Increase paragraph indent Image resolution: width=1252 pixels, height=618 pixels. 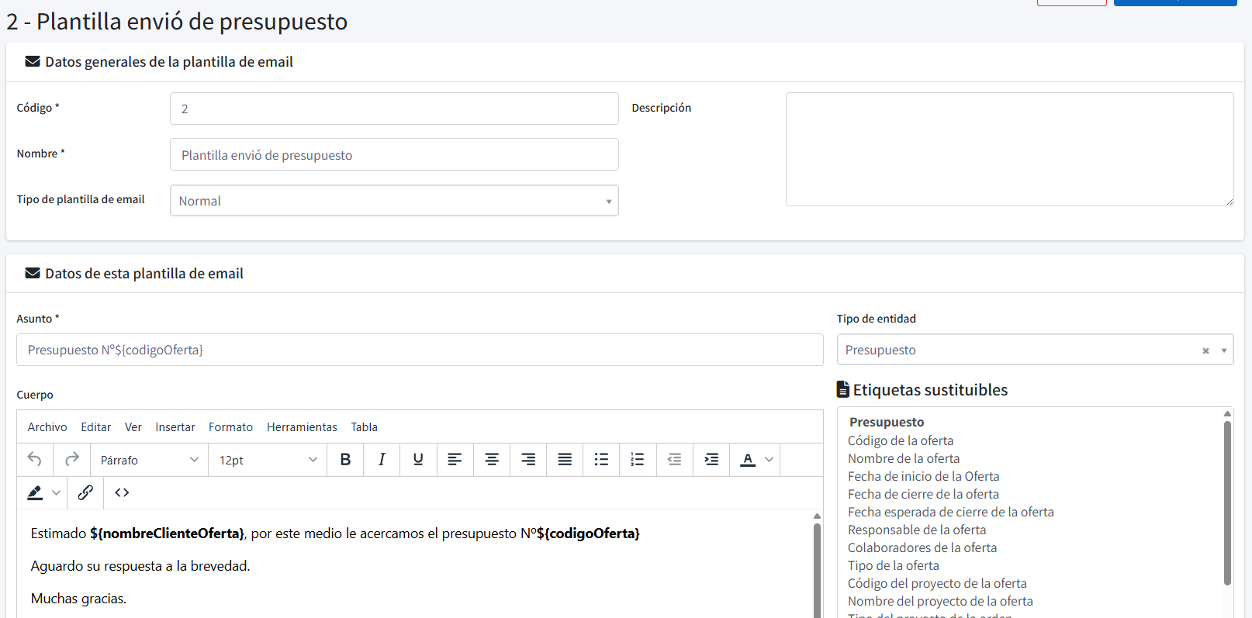[x=711, y=460]
